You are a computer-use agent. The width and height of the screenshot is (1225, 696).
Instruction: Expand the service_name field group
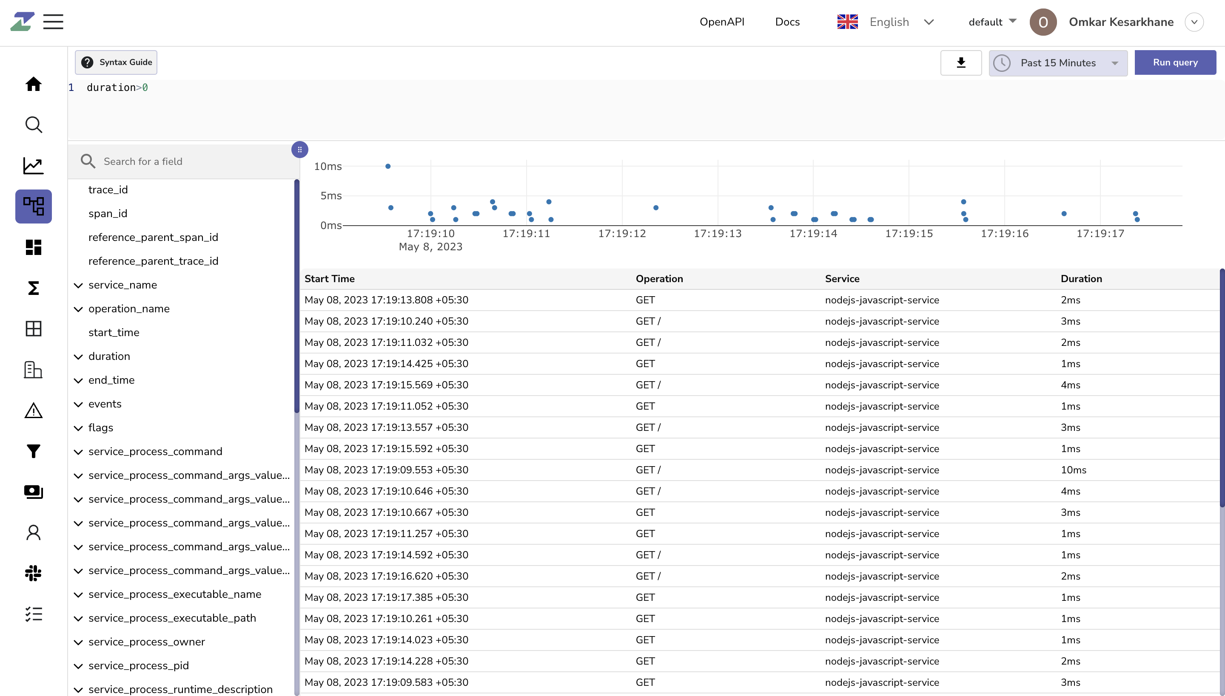click(78, 285)
